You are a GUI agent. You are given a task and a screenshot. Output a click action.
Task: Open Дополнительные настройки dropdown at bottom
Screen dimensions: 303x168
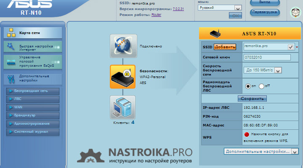(x=261, y=152)
